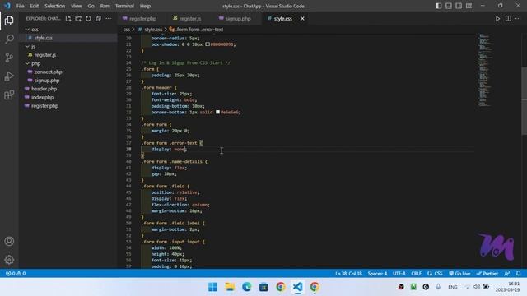Open the Source Control view
The height and width of the screenshot is (296, 527).
click(9, 58)
